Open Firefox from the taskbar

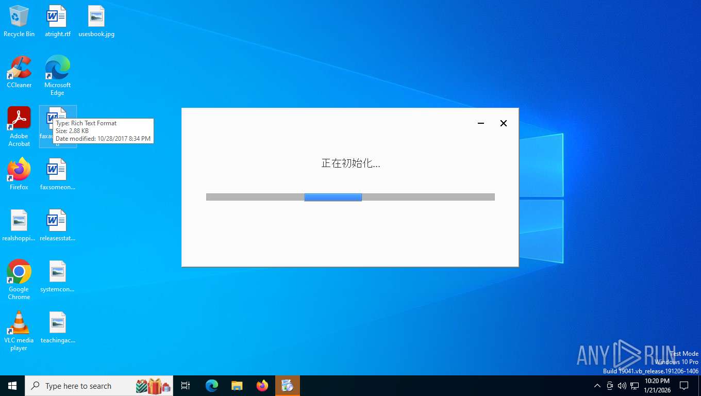coord(262,386)
